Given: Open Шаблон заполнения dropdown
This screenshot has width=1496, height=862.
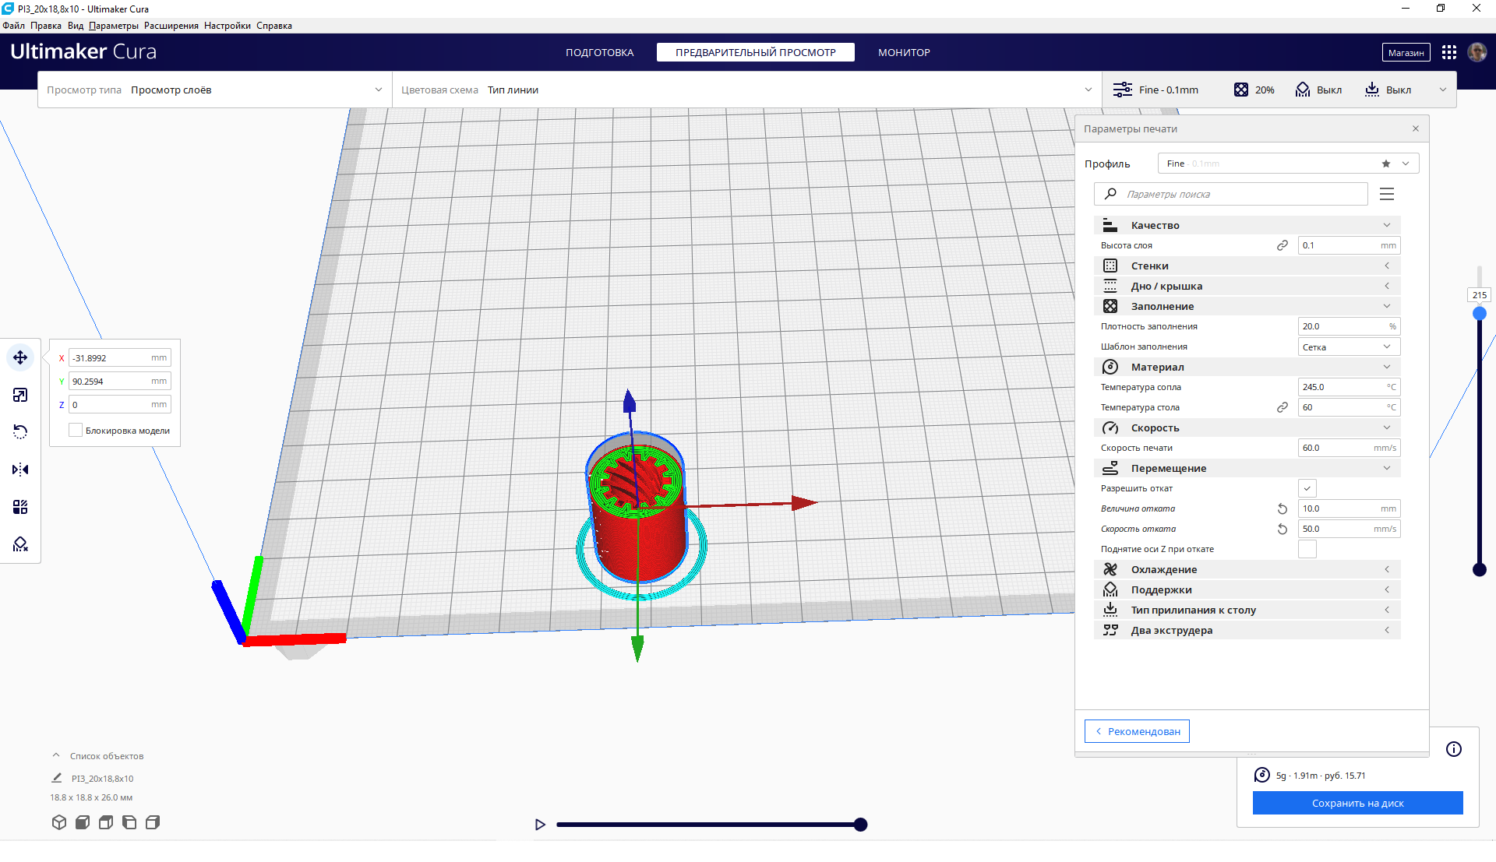Looking at the screenshot, I should tap(1349, 347).
